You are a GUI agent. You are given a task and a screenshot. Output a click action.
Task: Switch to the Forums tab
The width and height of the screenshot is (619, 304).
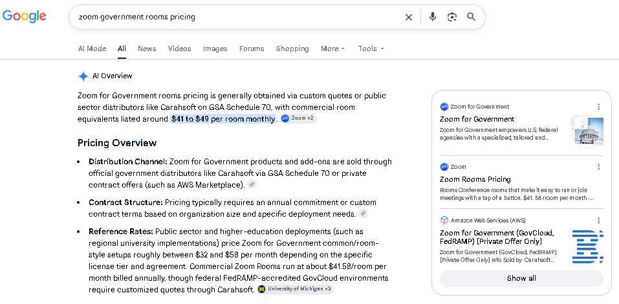(x=252, y=49)
